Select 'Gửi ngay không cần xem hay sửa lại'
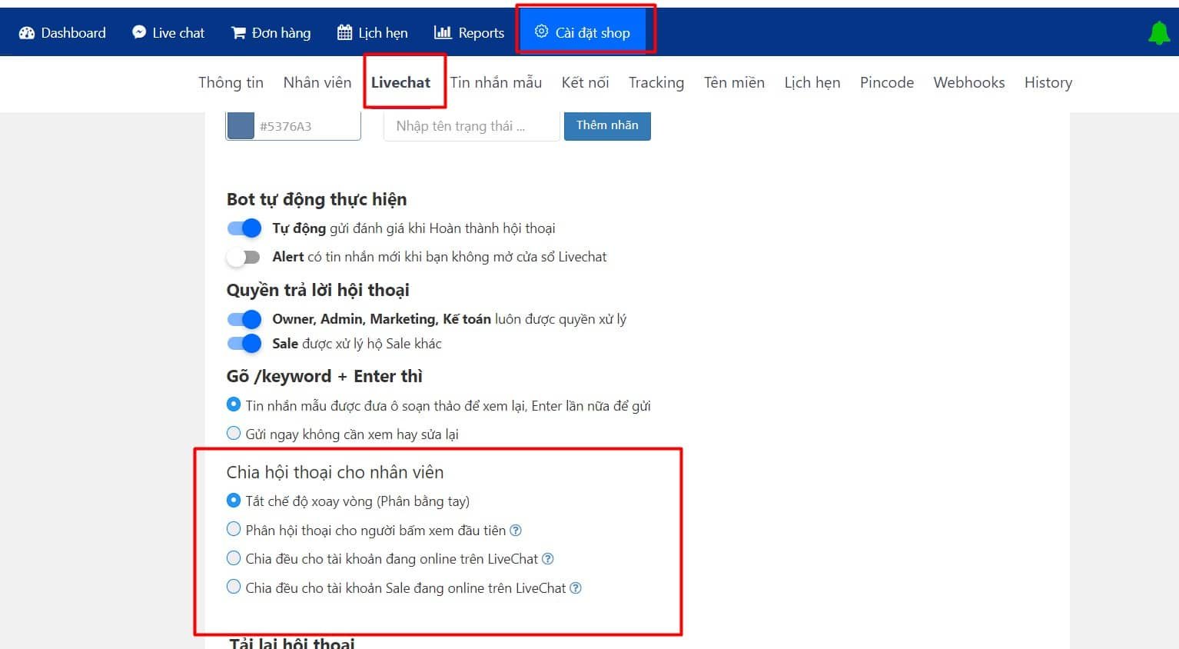Image resolution: width=1179 pixels, height=649 pixels. [x=233, y=433]
